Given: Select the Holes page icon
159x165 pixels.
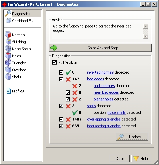Looking at the screenshot, I should tap(8, 56).
